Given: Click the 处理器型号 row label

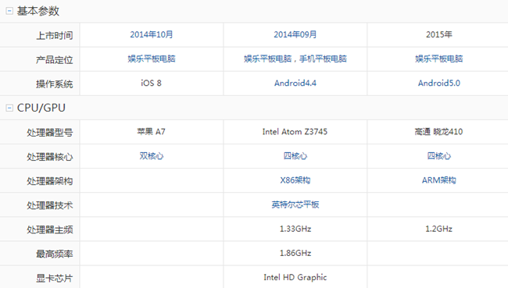Looking at the screenshot, I should point(49,133).
